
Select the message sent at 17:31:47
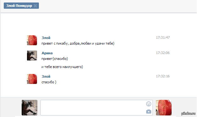coord(78,43)
